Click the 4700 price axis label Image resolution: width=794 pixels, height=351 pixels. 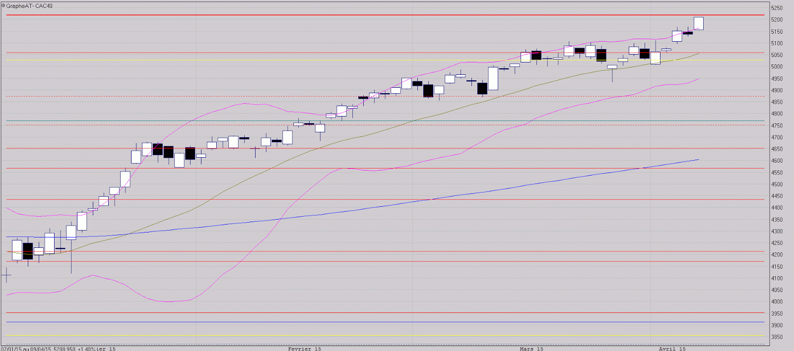777,137
